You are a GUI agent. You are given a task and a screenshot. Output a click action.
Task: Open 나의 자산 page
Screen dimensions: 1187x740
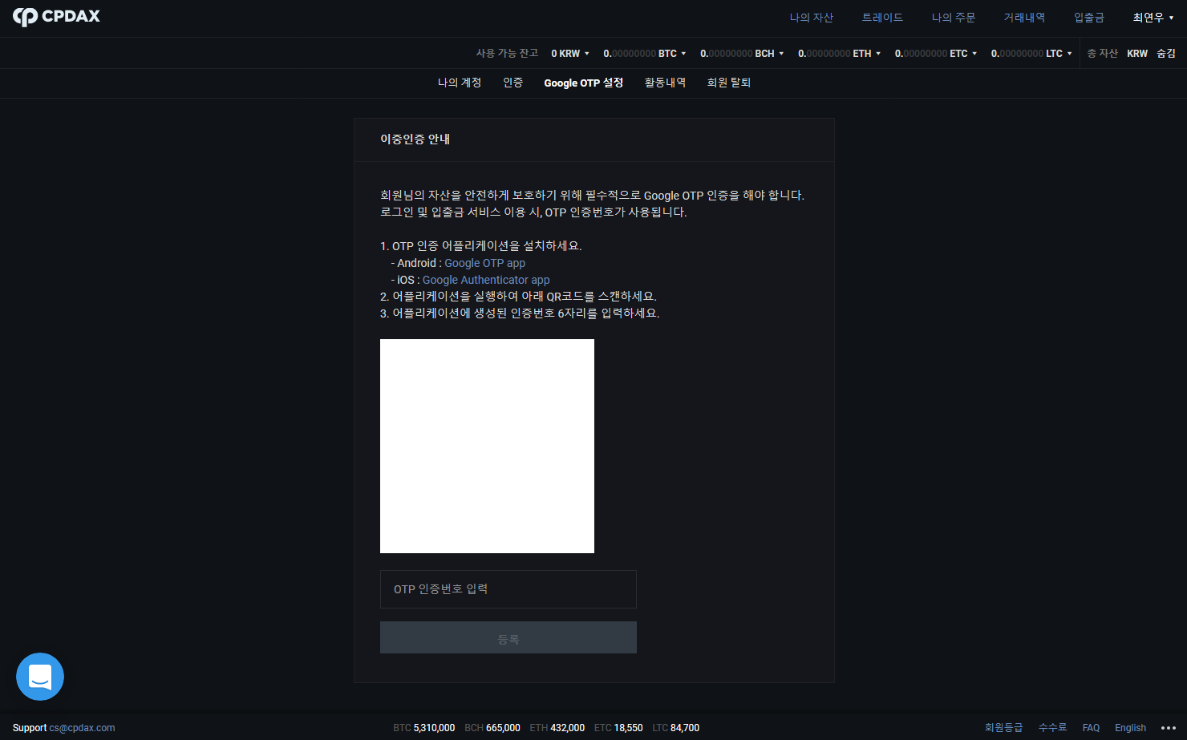click(x=812, y=18)
